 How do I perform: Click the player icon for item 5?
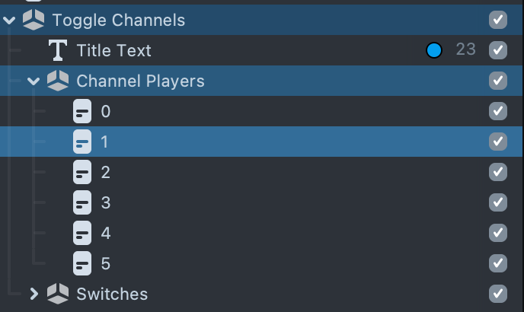(x=82, y=263)
